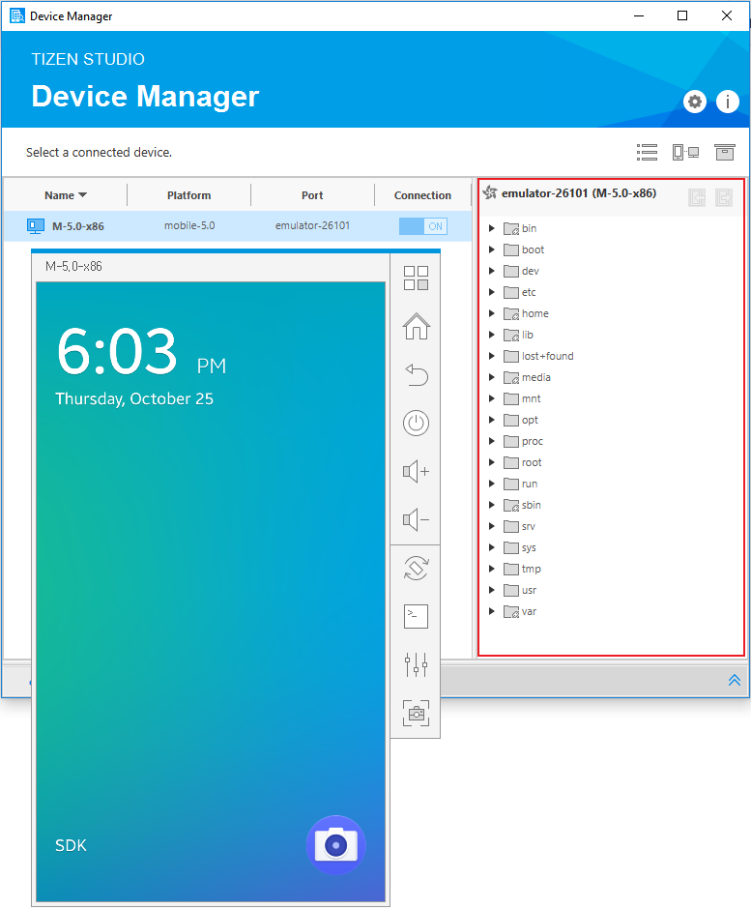Expand the bin folder
This screenshot has height=910, width=751.
click(x=492, y=228)
